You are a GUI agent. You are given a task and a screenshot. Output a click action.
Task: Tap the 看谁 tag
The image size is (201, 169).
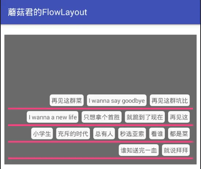[x=157, y=134]
